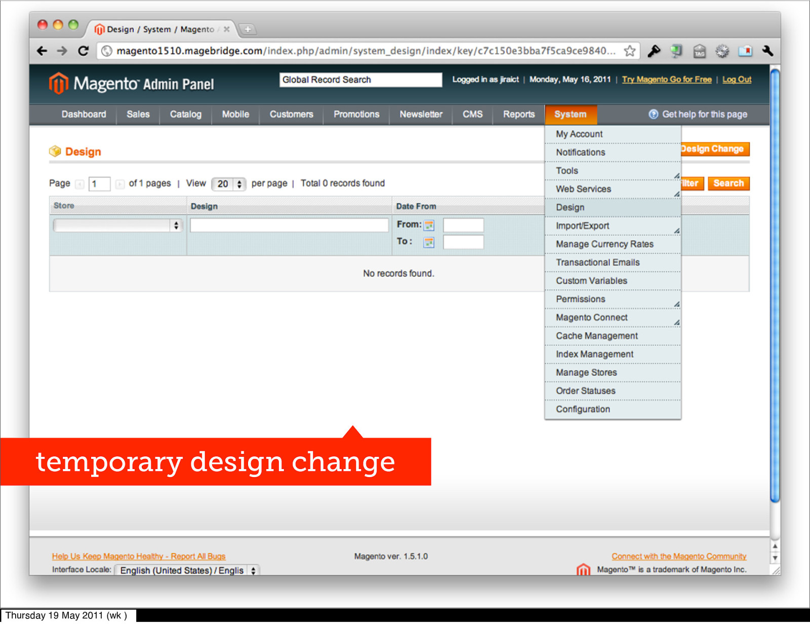Open the Date To calendar picker
The height and width of the screenshot is (624, 810).
tap(429, 242)
